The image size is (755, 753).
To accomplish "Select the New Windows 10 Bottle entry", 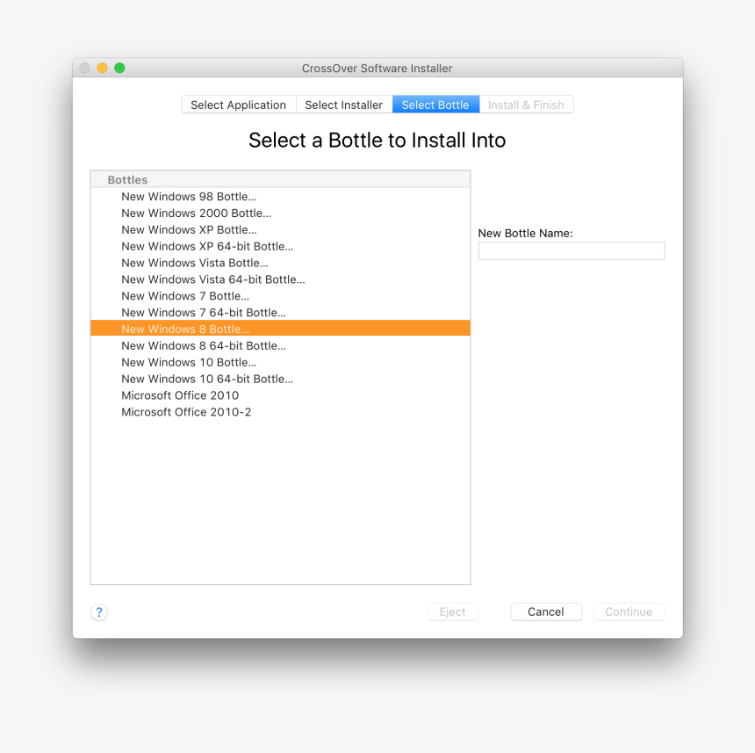I will tap(189, 362).
